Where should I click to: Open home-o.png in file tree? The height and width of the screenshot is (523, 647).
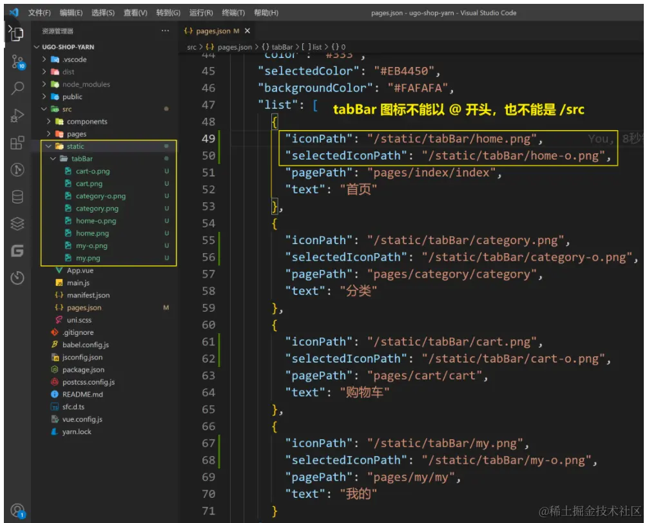96,221
